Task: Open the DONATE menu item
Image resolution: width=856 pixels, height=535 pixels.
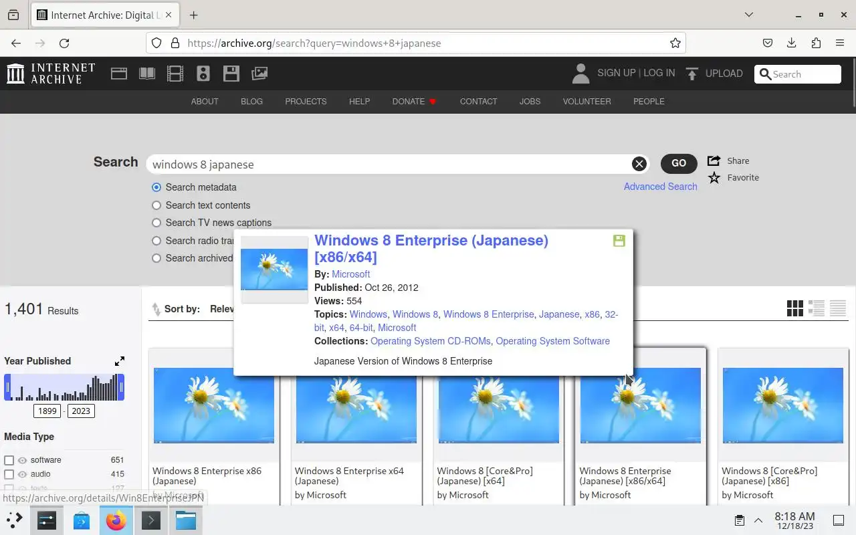Action: 414,102
